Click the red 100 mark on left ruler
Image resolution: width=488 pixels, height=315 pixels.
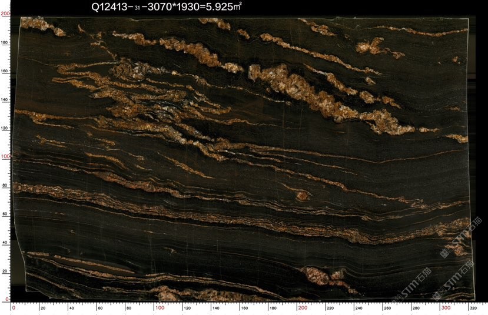pyautogui.click(x=5, y=156)
